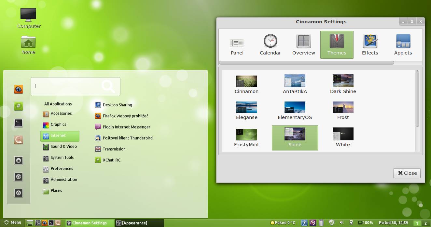Select the Internet category

60,136
